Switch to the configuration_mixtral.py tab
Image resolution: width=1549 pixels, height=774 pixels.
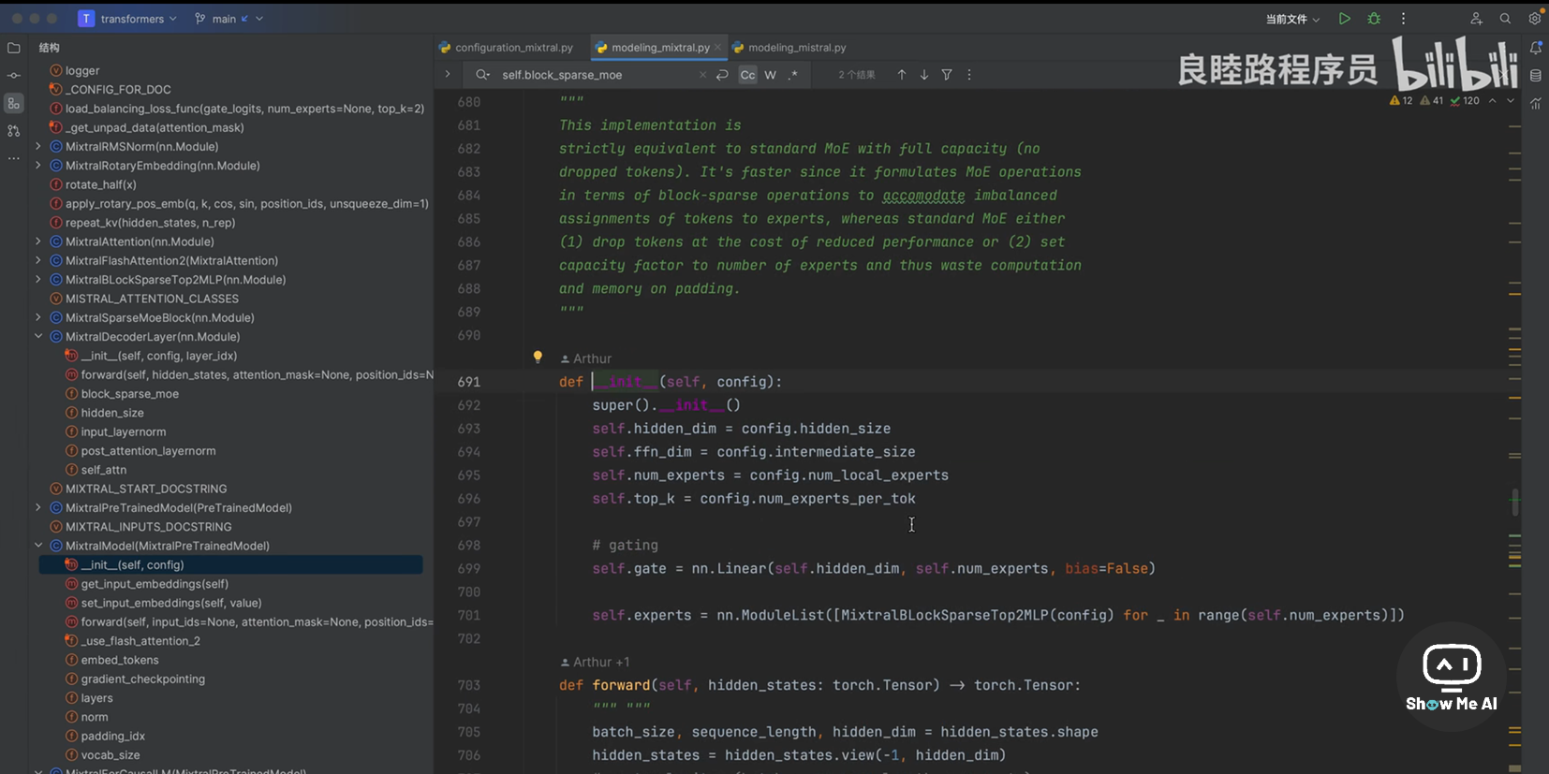513,48
